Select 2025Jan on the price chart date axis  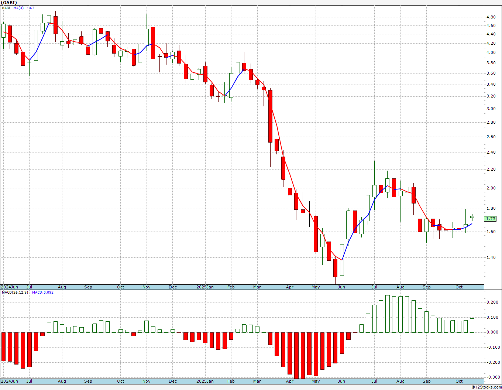tap(205, 287)
